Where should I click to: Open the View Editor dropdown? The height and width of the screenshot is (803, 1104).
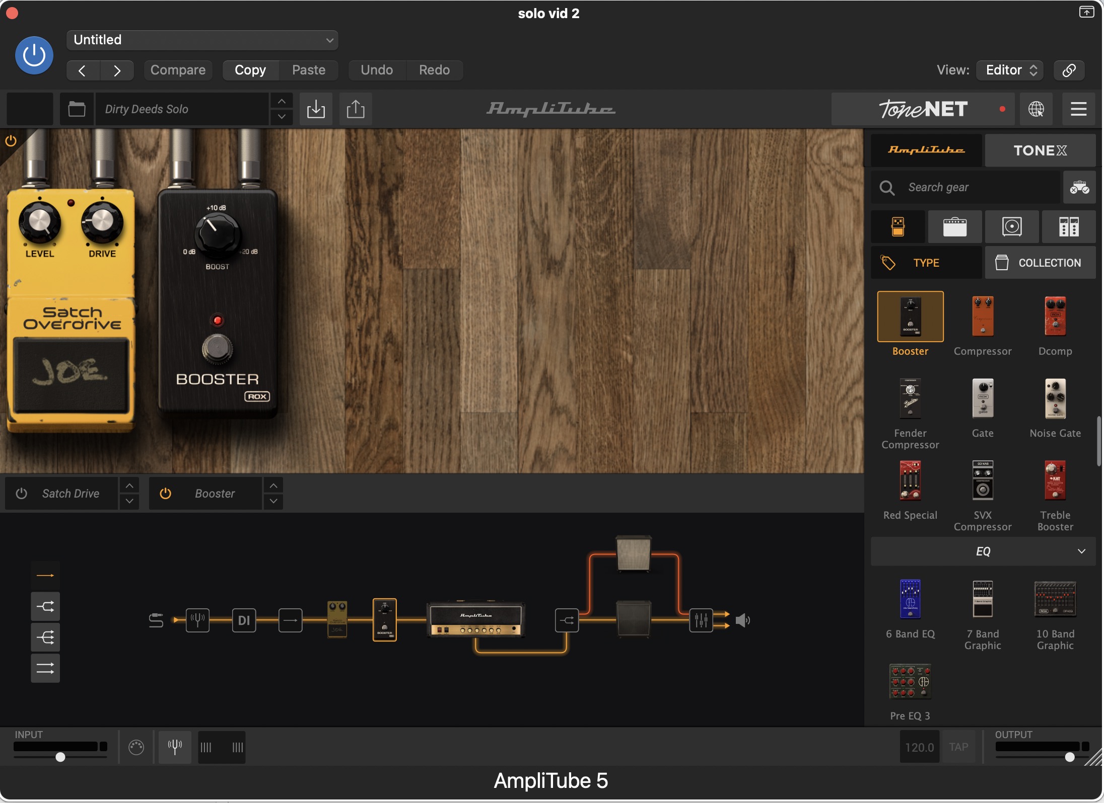tap(1010, 70)
